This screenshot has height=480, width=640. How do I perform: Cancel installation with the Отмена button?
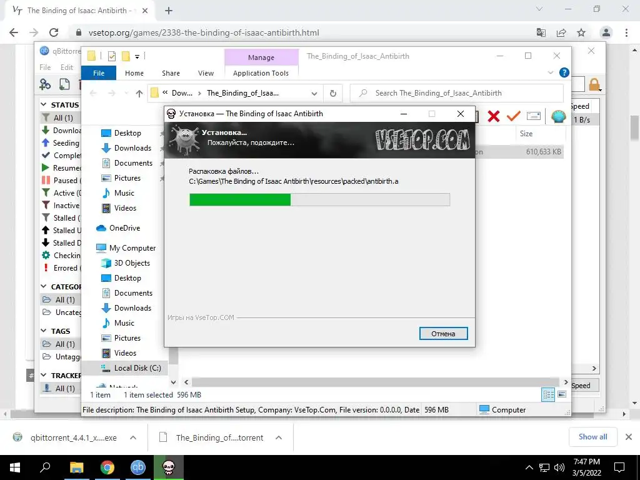tap(443, 334)
